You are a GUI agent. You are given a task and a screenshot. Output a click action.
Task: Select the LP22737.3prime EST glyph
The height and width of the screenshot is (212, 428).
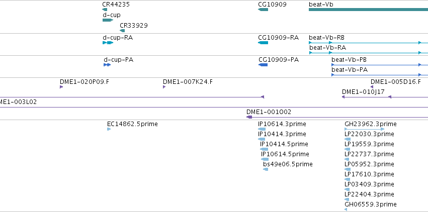coord(347,159)
